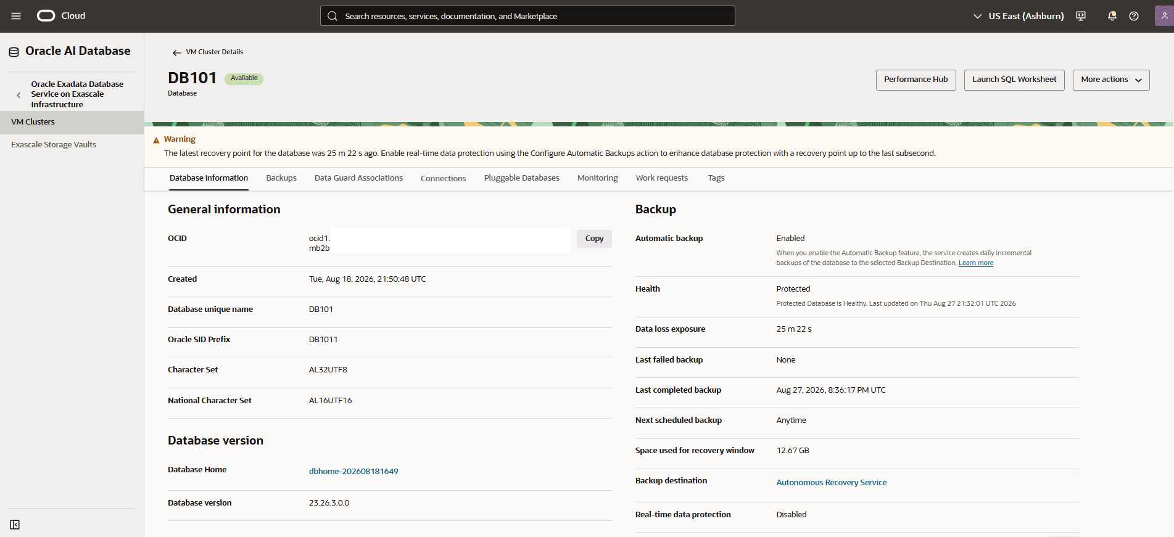The height and width of the screenshot is (537, 1174).
Task: Open the notifications bell
Action: click(1112, 16)
